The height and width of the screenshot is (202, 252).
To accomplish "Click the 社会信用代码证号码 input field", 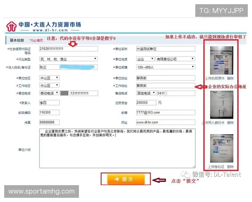I will pyautogui.click(x=68, y=49).
